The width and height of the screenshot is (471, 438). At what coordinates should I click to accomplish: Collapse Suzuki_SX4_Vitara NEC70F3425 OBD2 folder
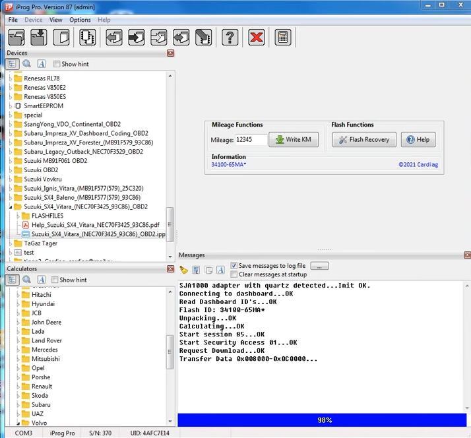tap(11, 207)
